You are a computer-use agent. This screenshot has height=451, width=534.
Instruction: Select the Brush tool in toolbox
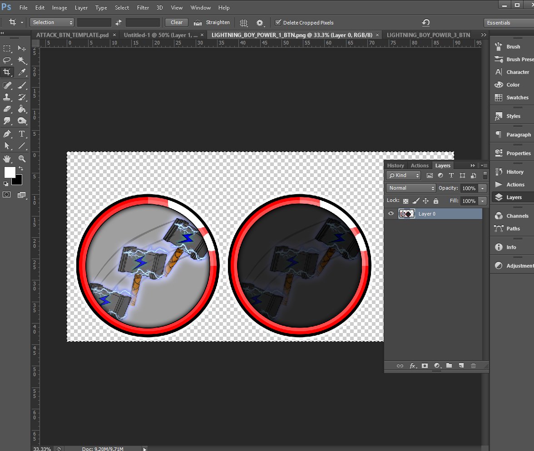(22, 85)
